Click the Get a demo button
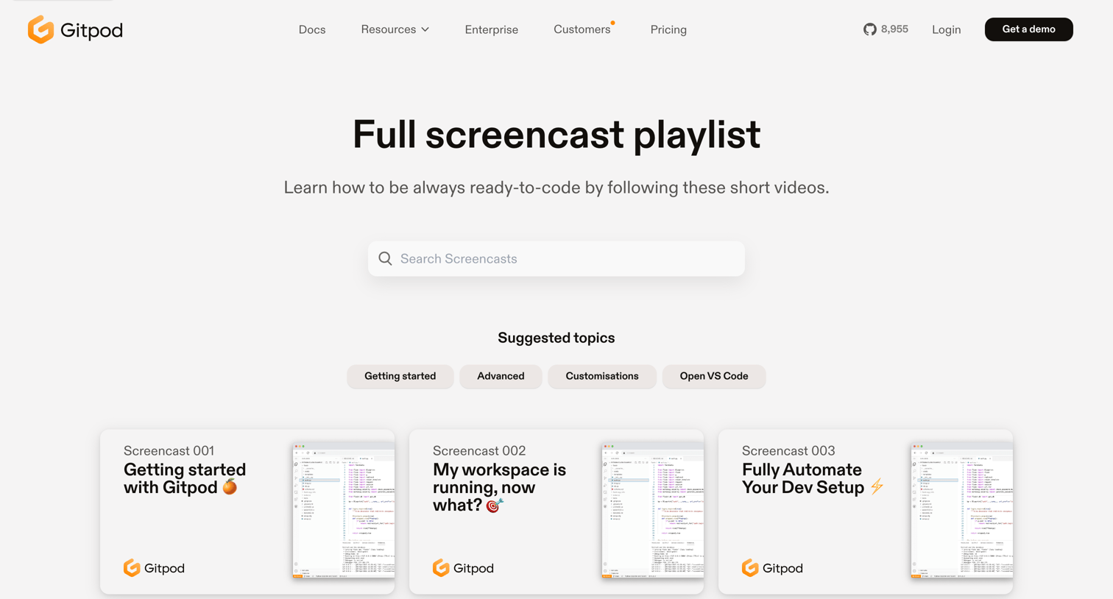This screenshot has width=1113, height=599. (x=1029, y=29)
